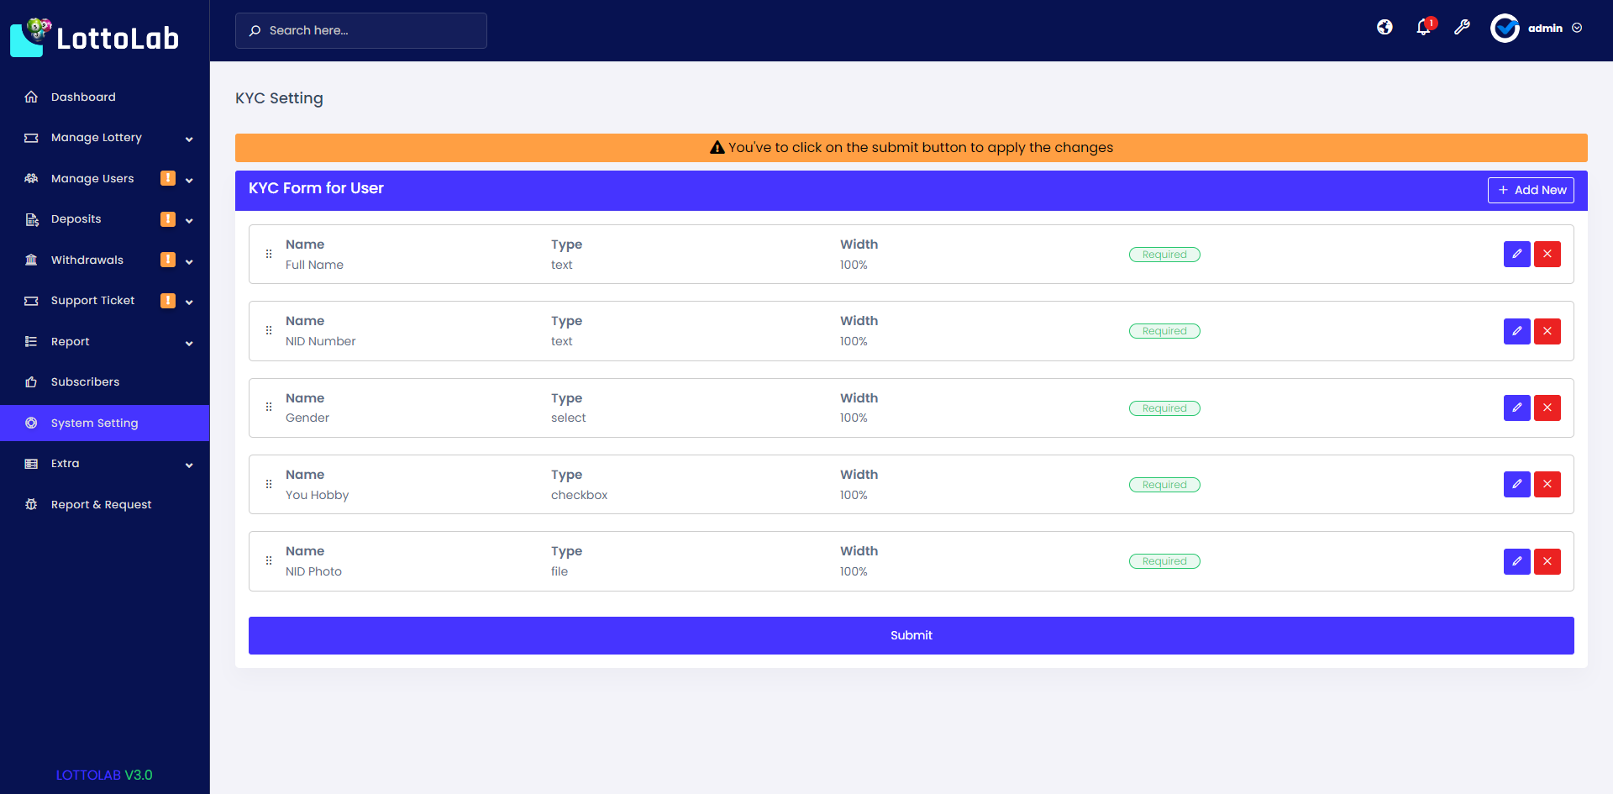The width and height of the screenshot is (1613, 794).
Task: Edit the Gender field using pencil icon
Action: (1516, 408)
